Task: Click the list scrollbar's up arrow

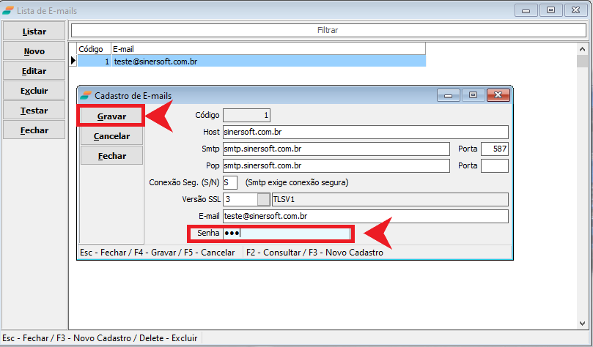Action: pos(582,49)
